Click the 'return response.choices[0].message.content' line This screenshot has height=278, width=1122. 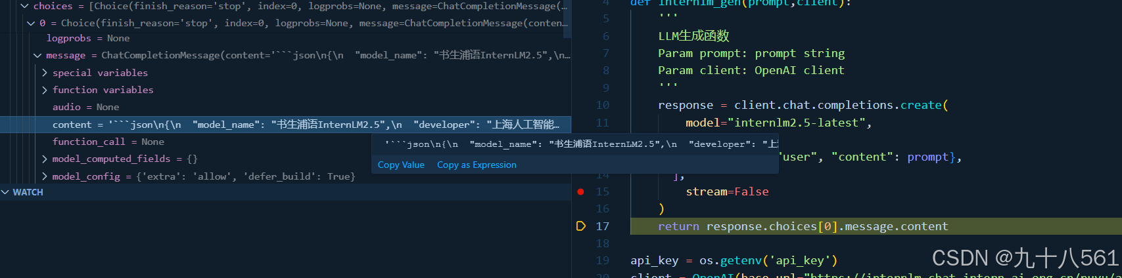coord(803,226)
